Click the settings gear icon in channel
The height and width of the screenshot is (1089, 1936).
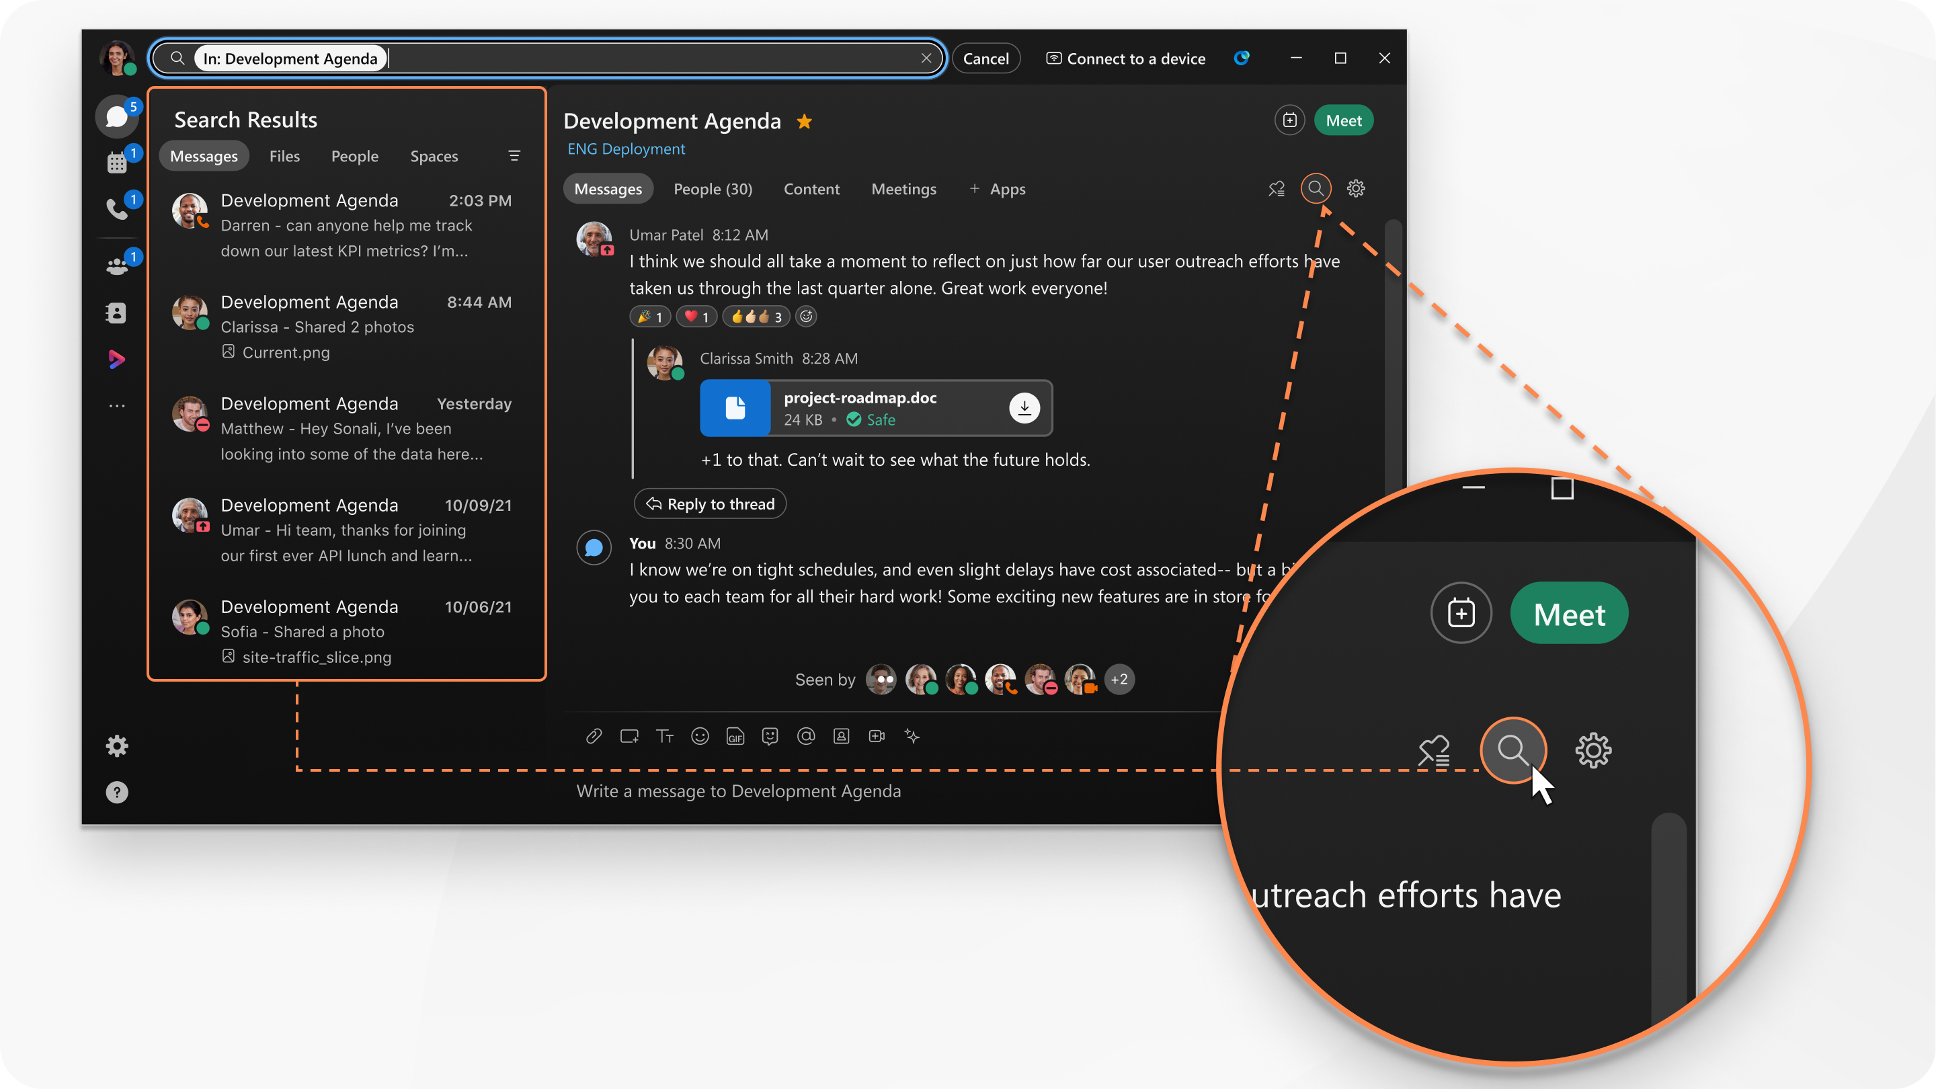pos(1357,188)
